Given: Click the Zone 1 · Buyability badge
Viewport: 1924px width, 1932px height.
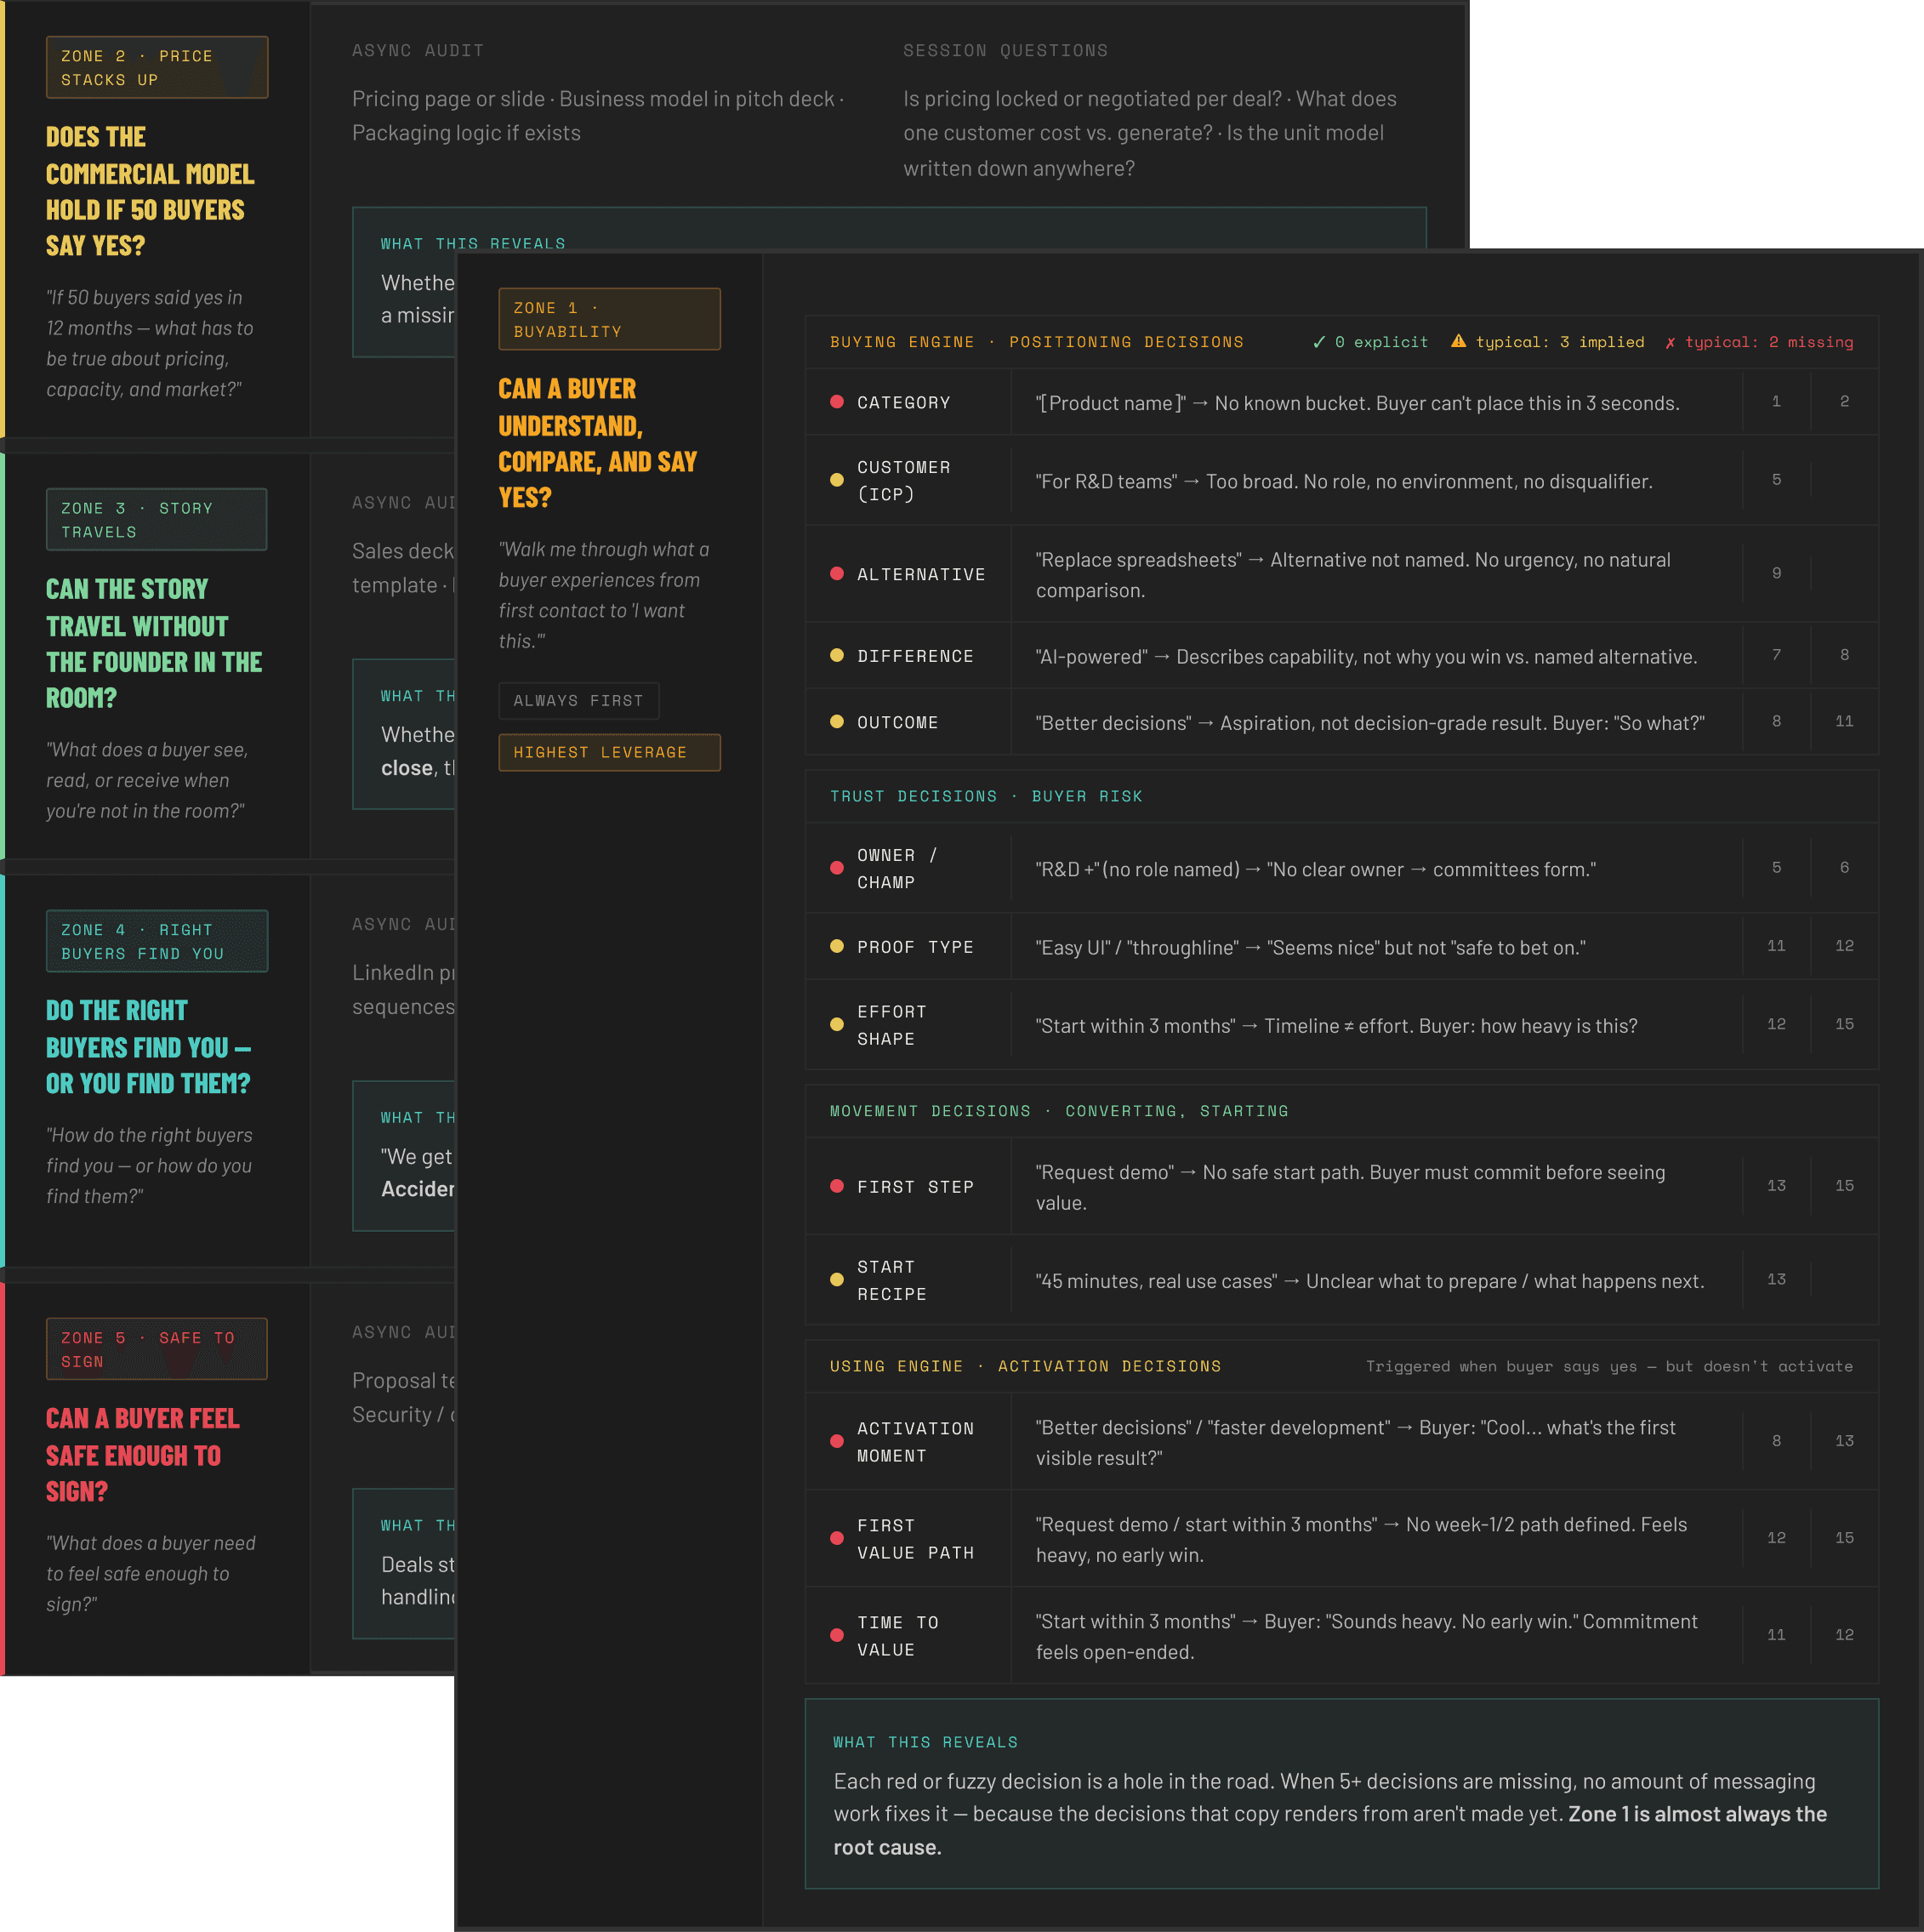Looking at the screenshot, I should click(x=609, y=320).
